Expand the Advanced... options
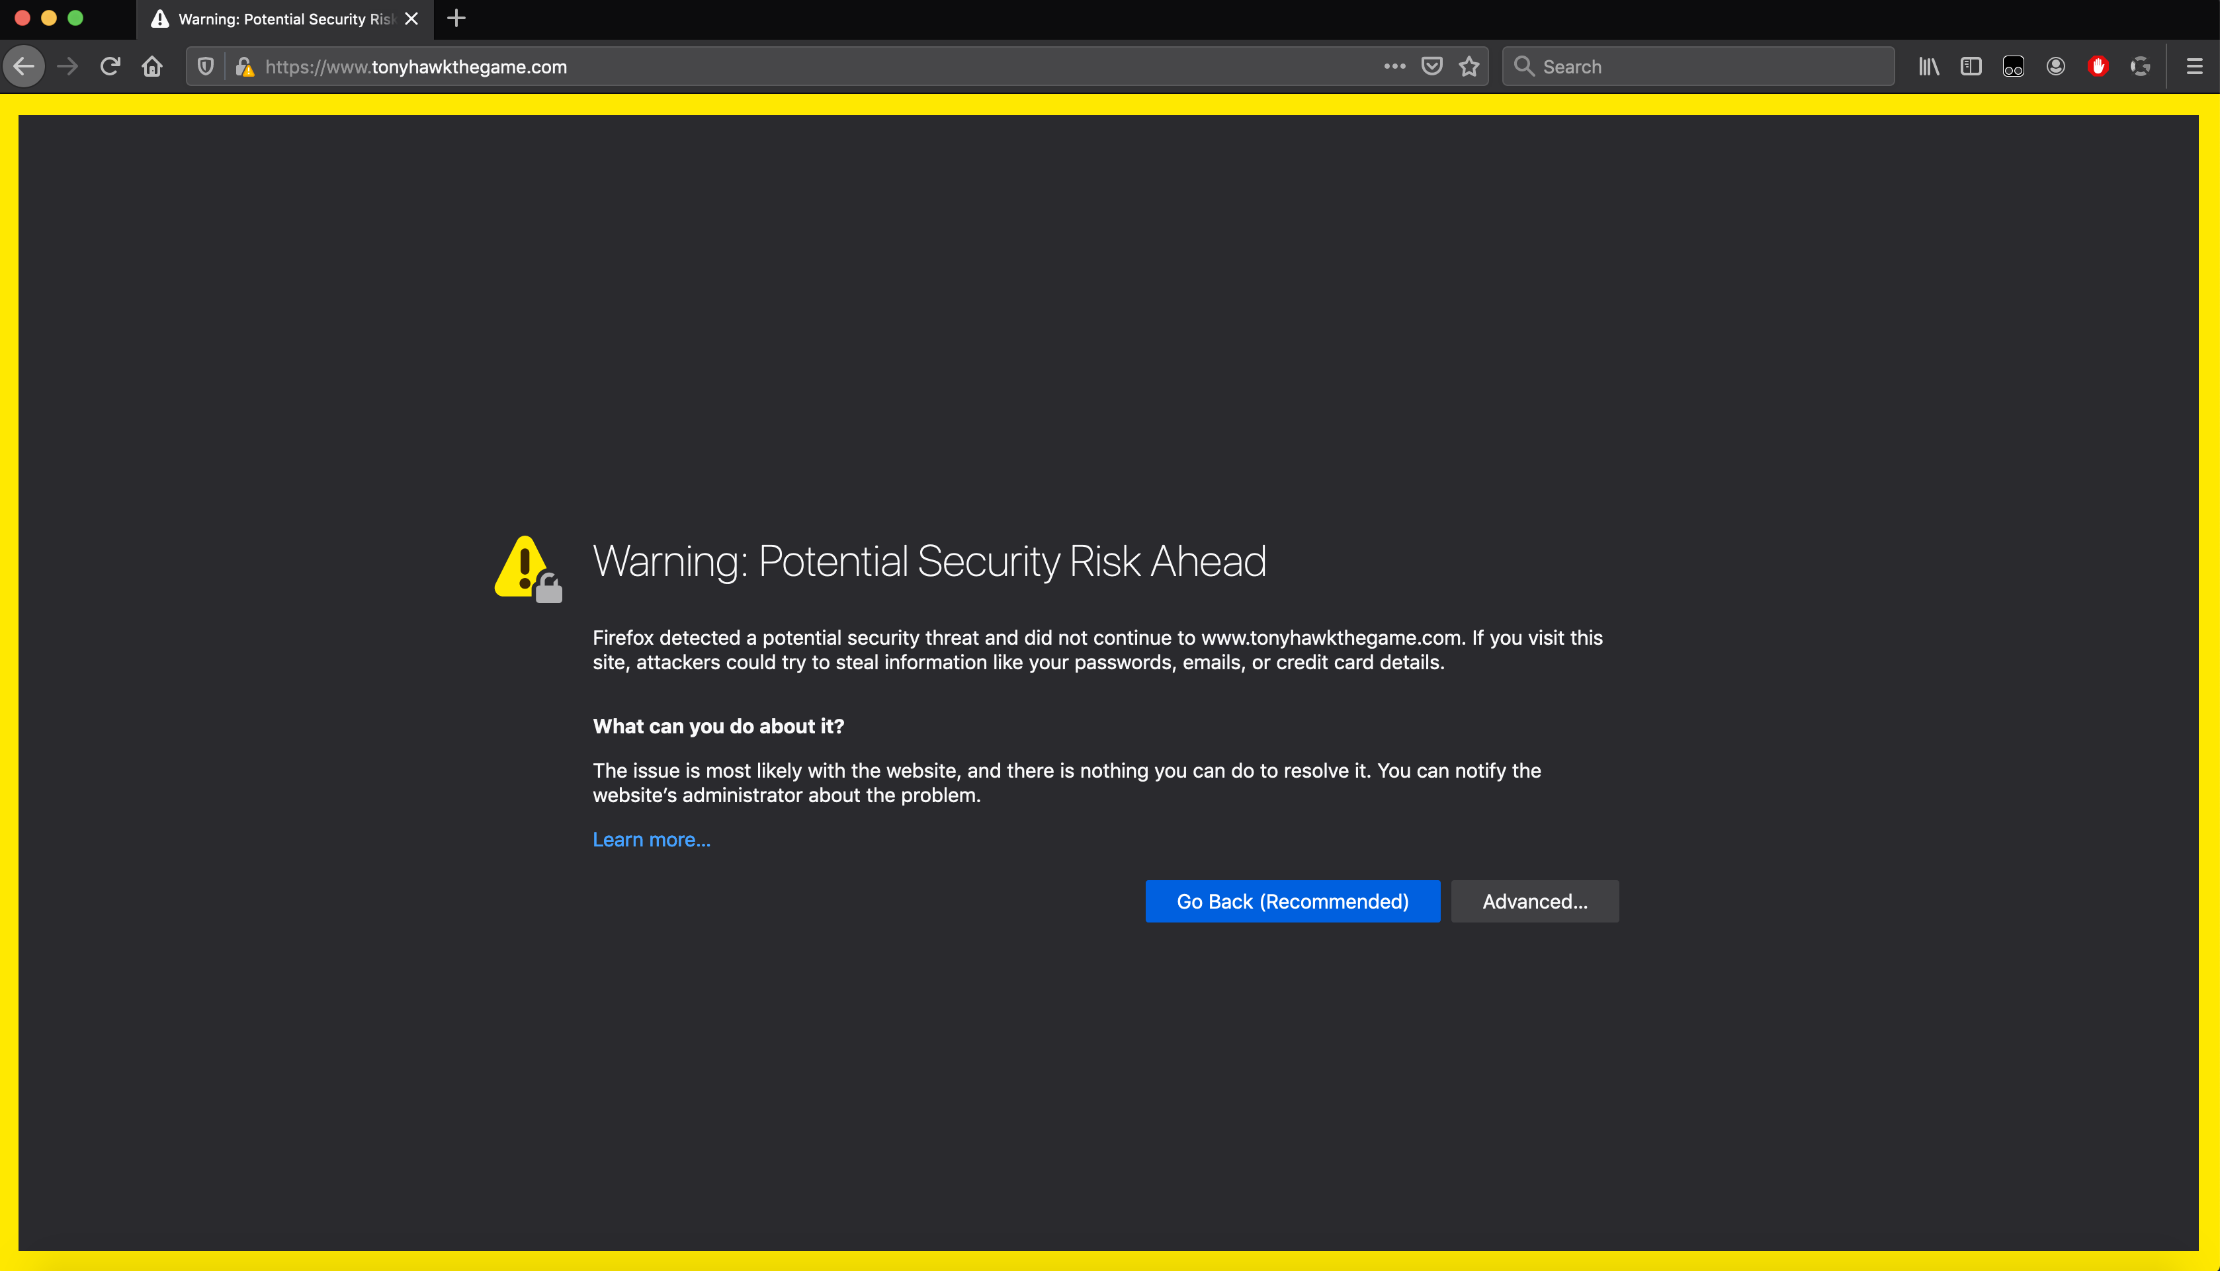The height and width of the screenshot is (1271, 2220). [1535, 901]
